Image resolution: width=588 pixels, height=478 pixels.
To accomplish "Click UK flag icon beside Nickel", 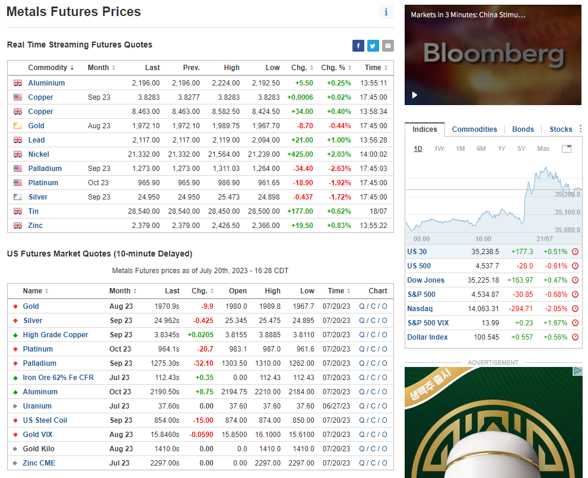I will (x=18, y=154).
